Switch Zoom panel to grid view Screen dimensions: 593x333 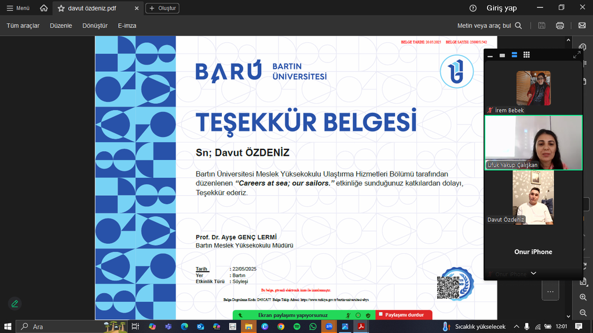(526, 55)
